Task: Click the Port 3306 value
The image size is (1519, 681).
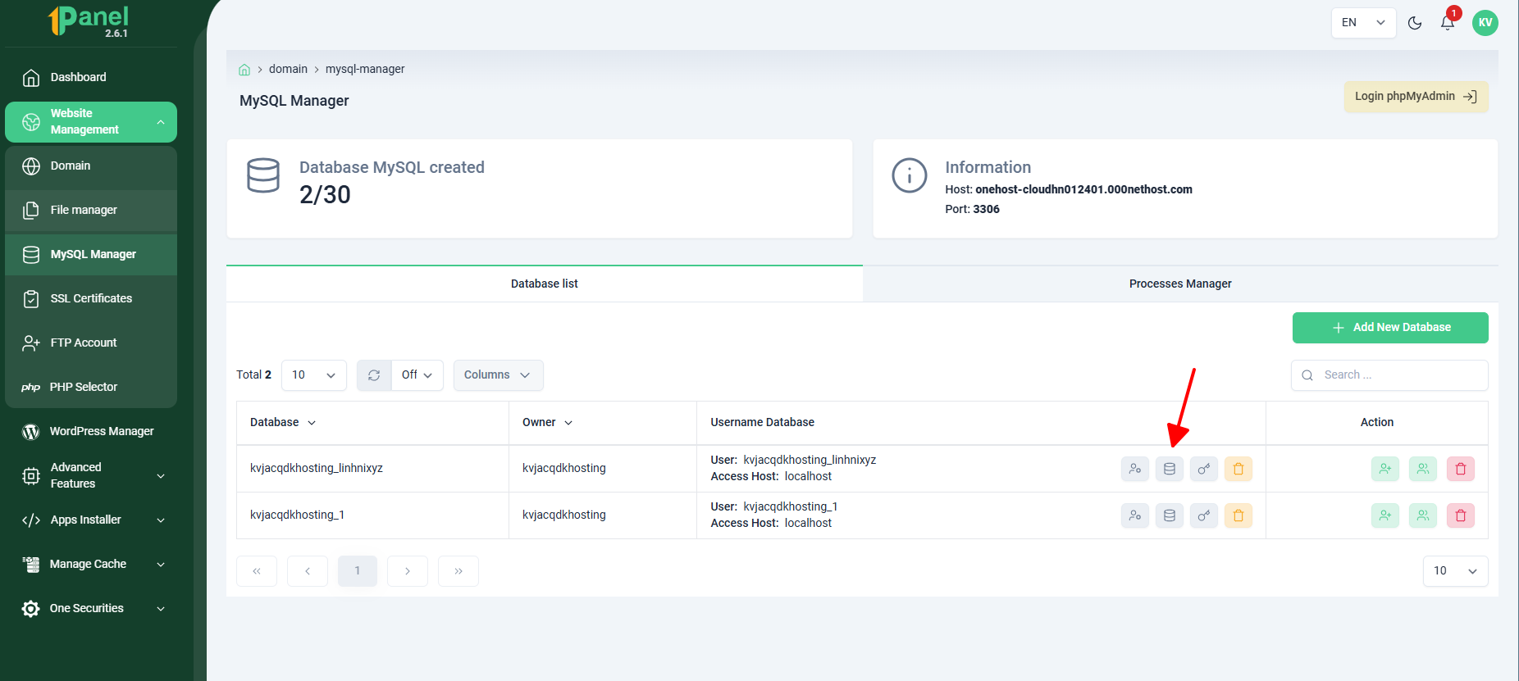Action: coord(986,209)
